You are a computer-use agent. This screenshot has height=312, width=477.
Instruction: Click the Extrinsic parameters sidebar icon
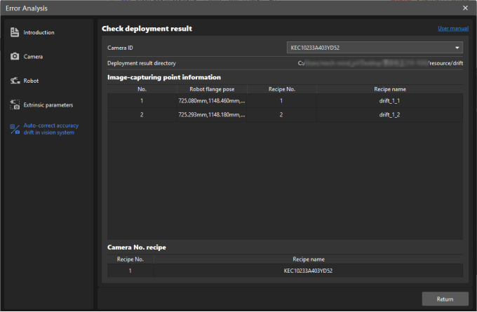point(15,104)
